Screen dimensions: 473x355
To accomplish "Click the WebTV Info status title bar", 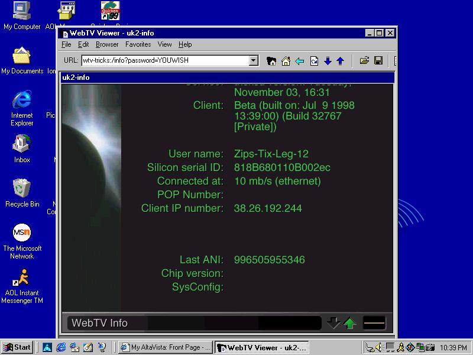I will (195, 323).
